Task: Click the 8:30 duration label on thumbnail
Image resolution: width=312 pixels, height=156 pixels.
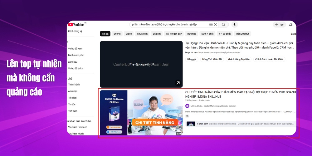Action: 179,134
